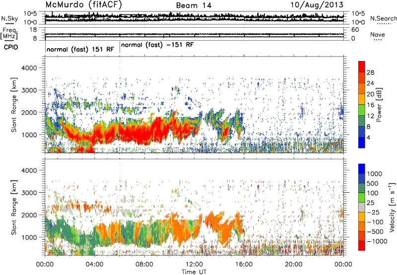Select the "500" label on the Velocity colorbar

(x=373, y=184)
